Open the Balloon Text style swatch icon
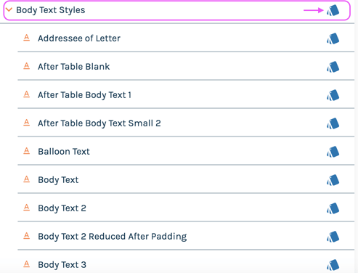Viewport: 358px width, 273px height. pyautogui.click(x=333, y=152)
